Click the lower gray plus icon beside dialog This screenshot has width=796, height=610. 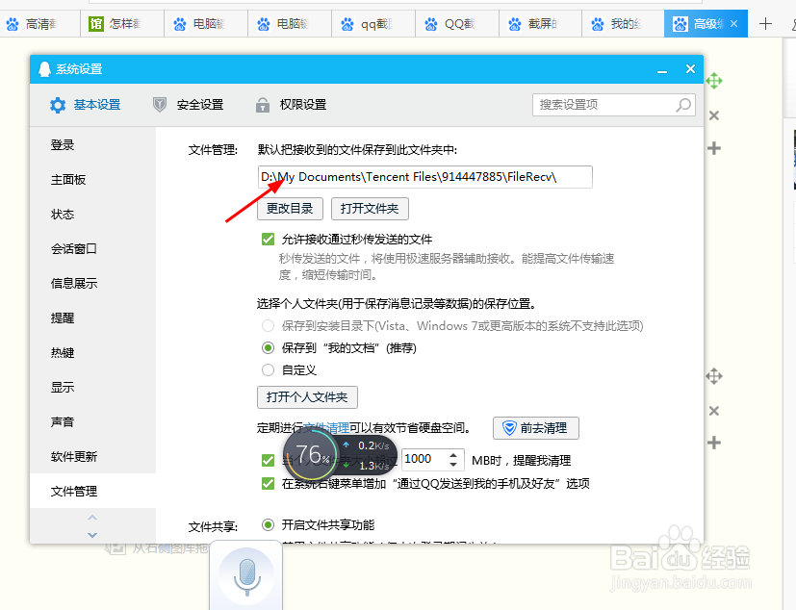click(x=714, y=443)
